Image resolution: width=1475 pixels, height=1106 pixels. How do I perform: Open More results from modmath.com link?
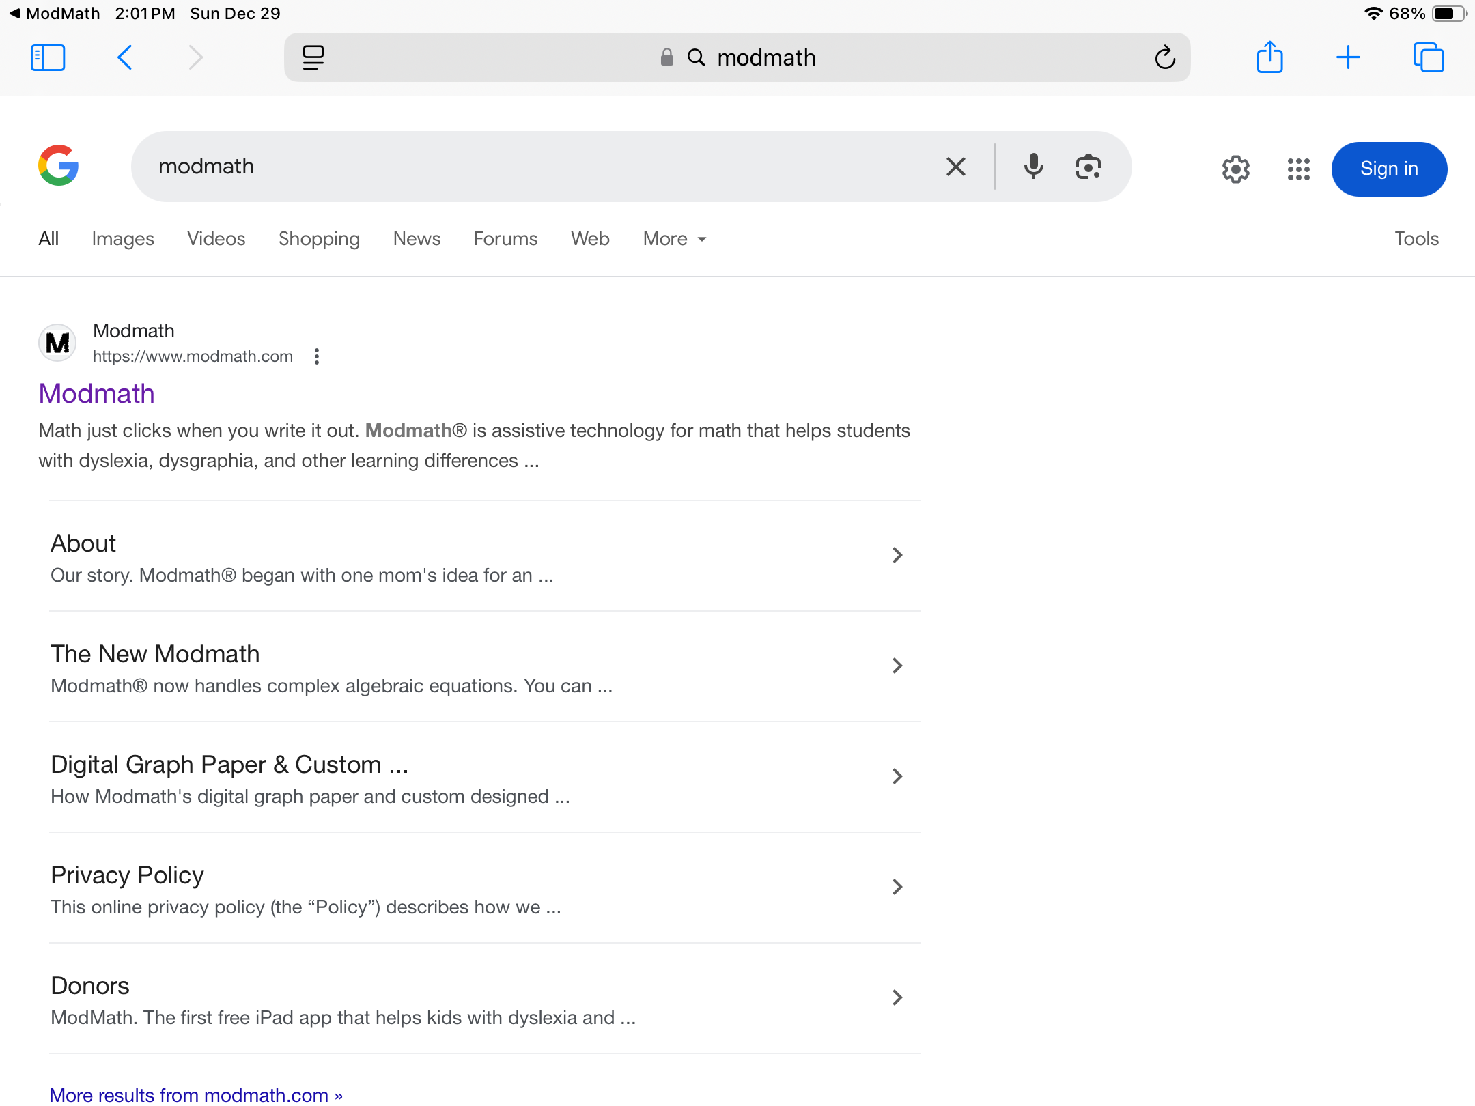(196, 1094)
